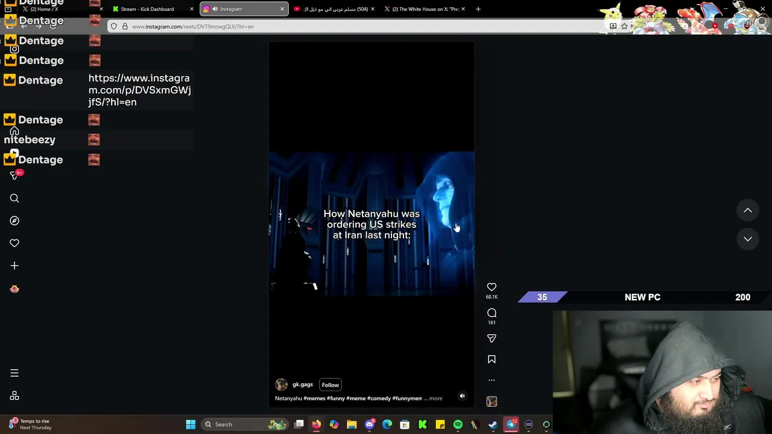Create a new post with plus icon
The image size is (772, 434).
tap(14, 266)
